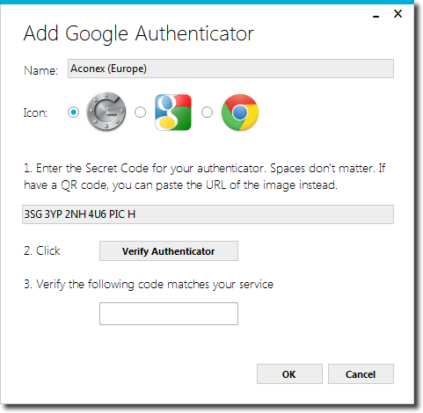
Task: Click the Verify Authenticator button
Action: (169, 251)
